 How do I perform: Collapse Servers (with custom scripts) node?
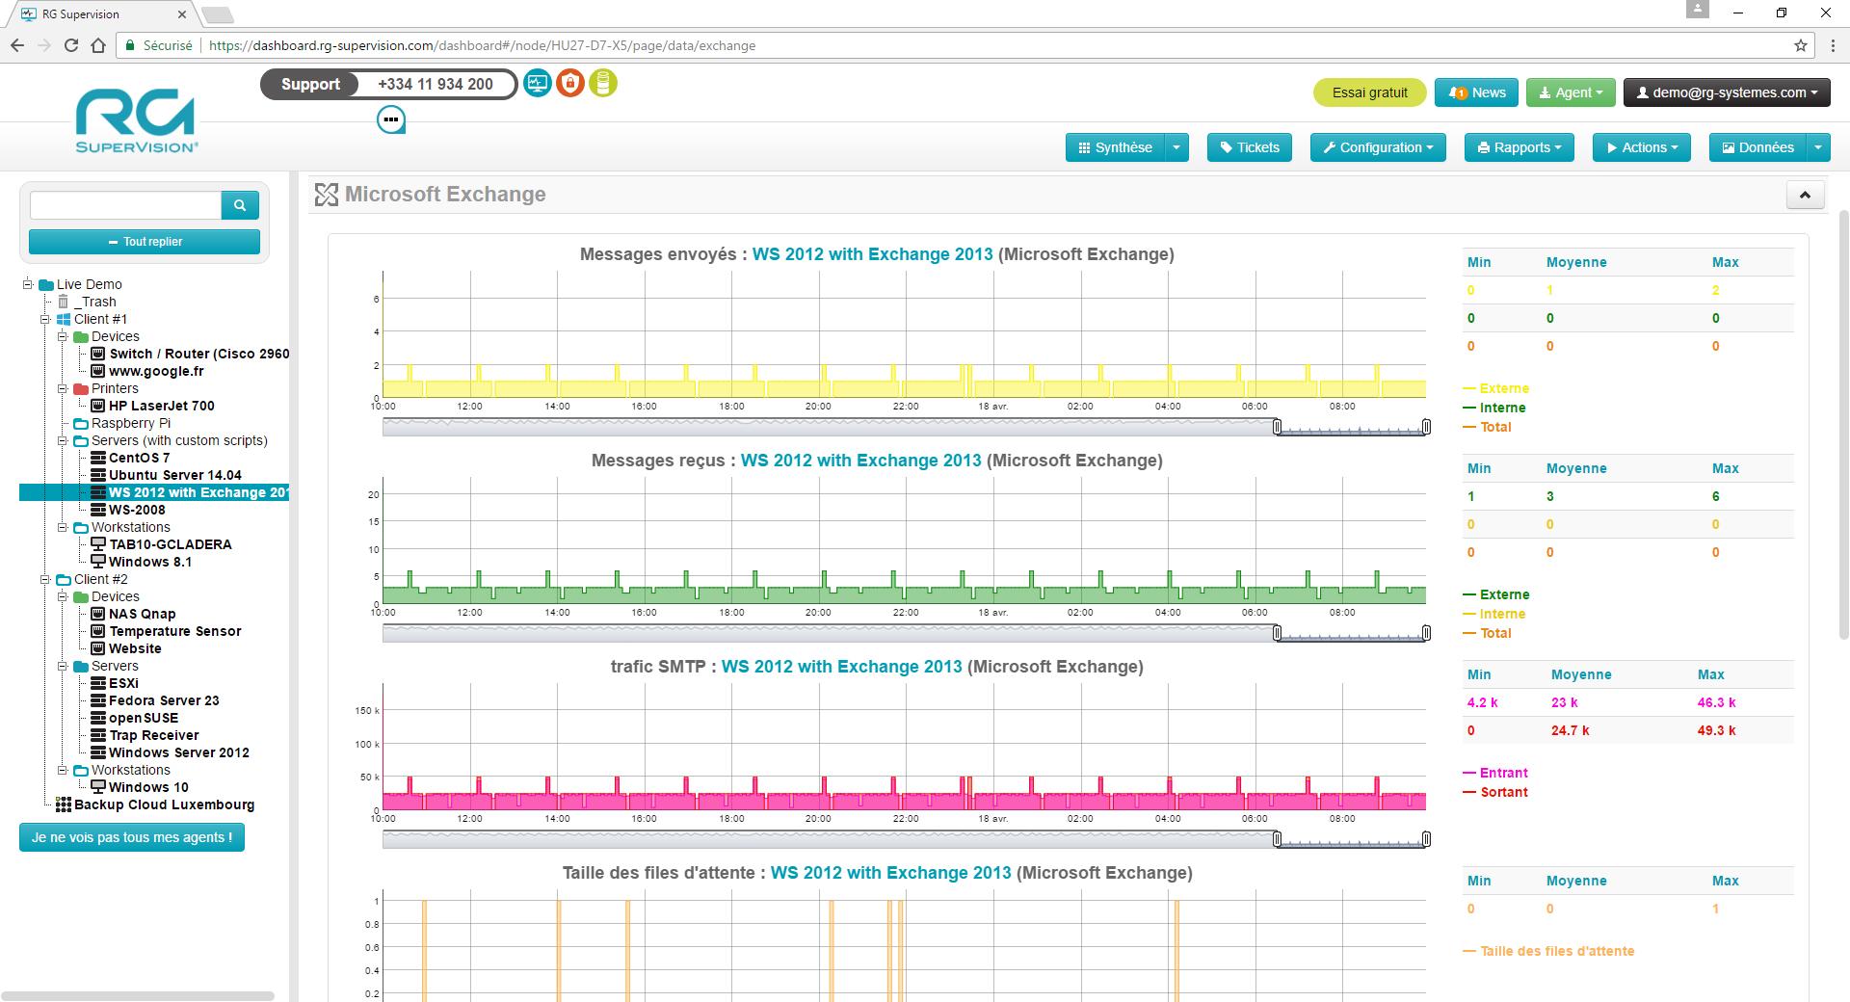(x=64, y=440)
